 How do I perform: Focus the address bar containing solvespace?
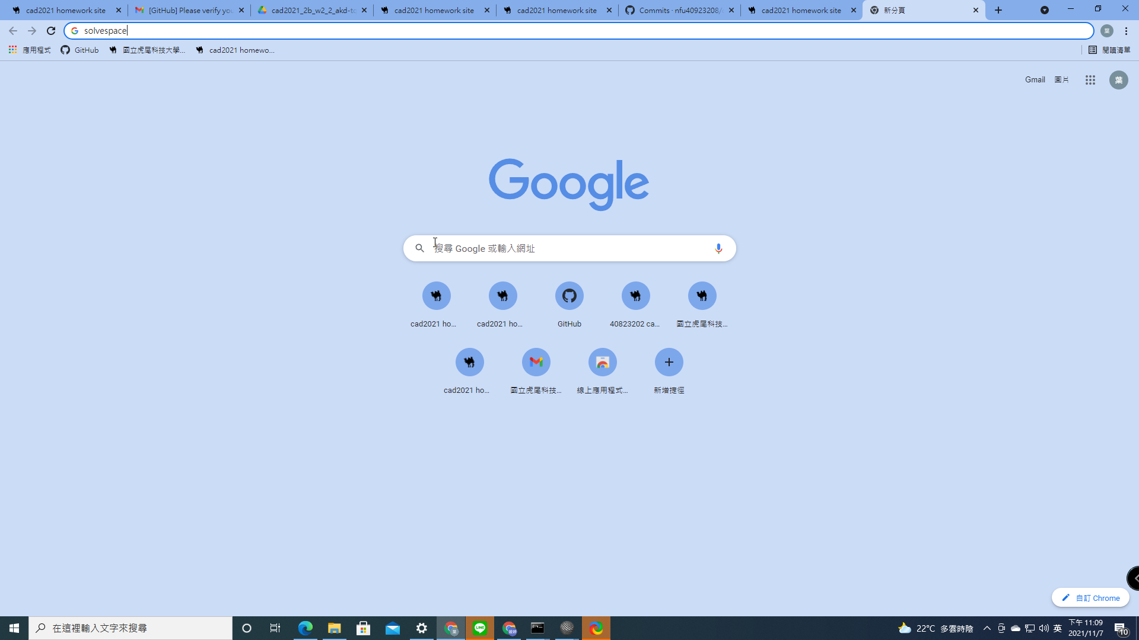[x=578, y=31]
